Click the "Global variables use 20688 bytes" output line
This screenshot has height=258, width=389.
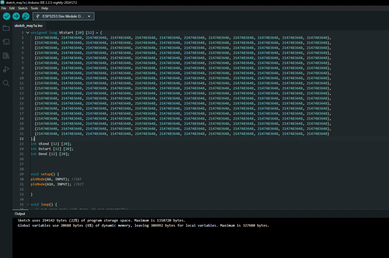[x=143, y=225]
